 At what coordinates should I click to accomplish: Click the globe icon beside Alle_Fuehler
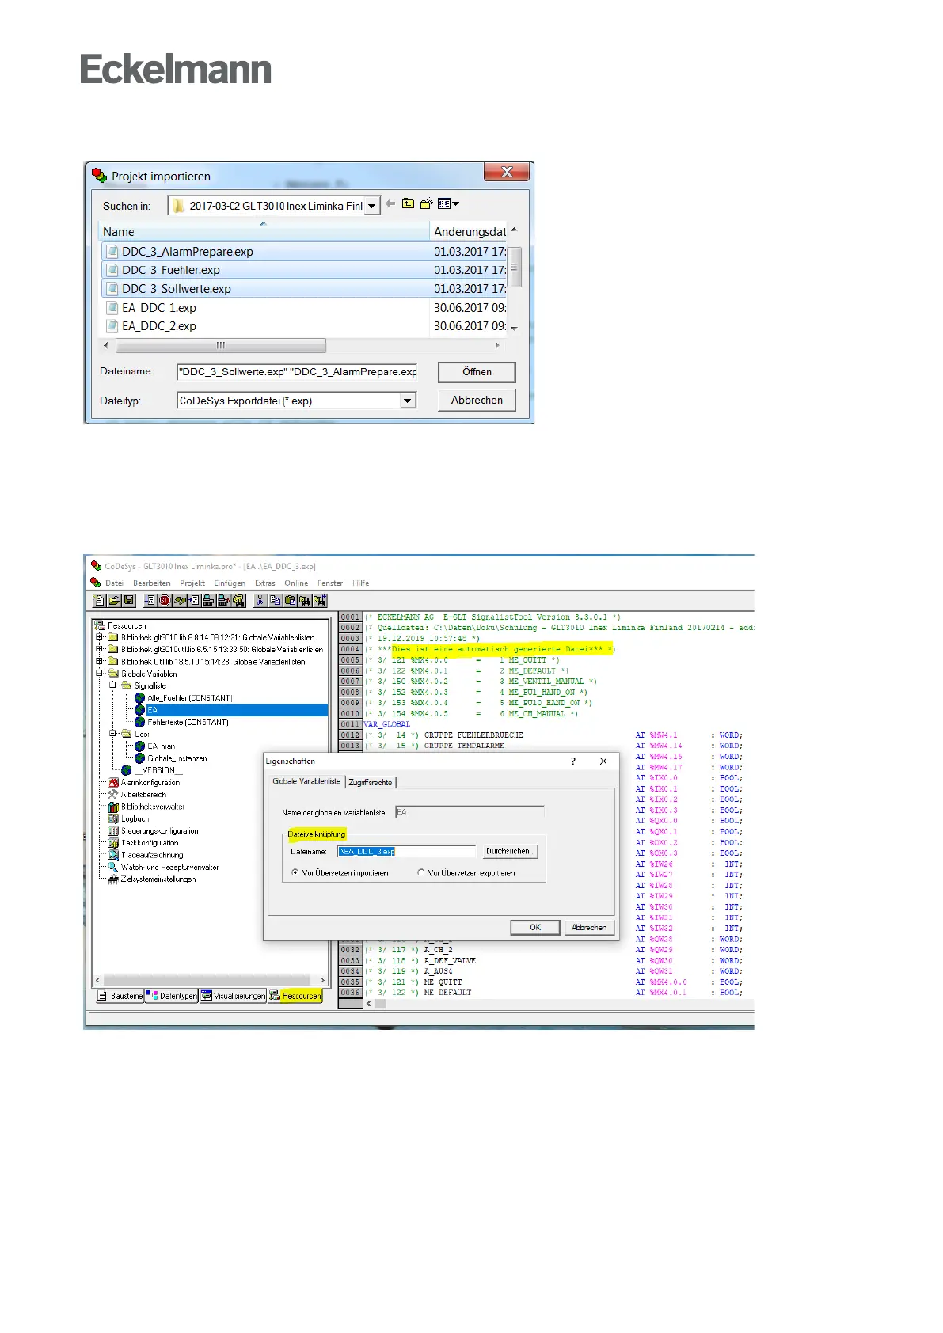tap(140, 698)
